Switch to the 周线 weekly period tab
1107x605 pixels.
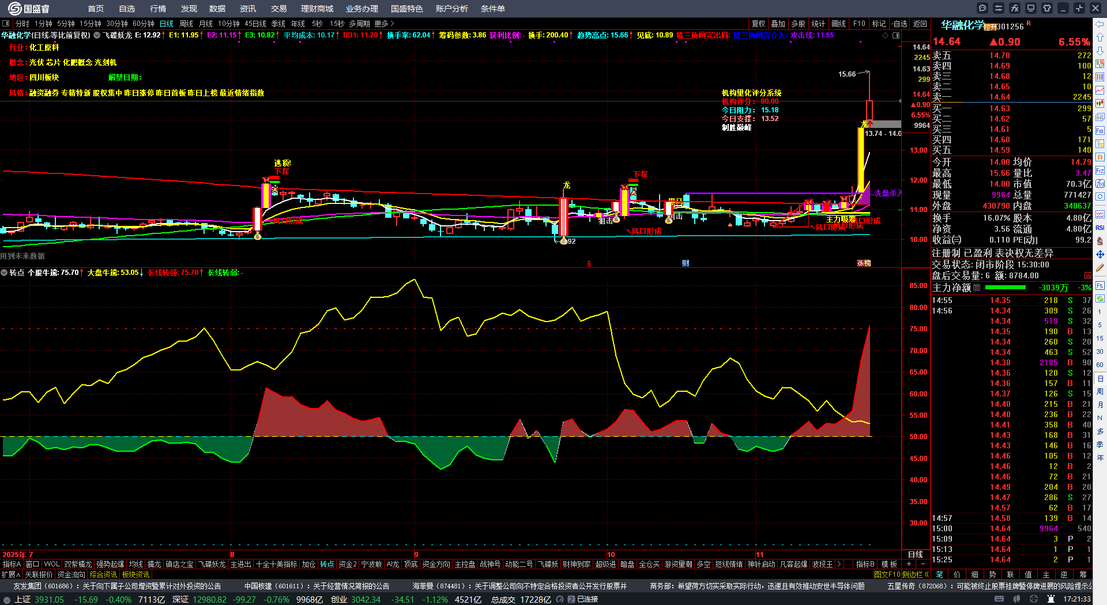186,24
